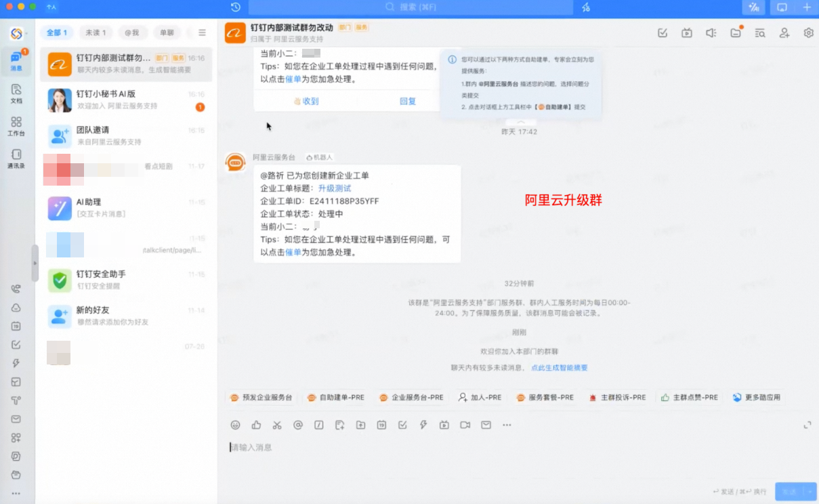
Task: Search chat records icon in chat header
Action: [760, 33]
